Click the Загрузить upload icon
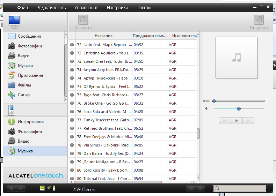276x196 pixels. pyautogui.click(x=259, y=20)
